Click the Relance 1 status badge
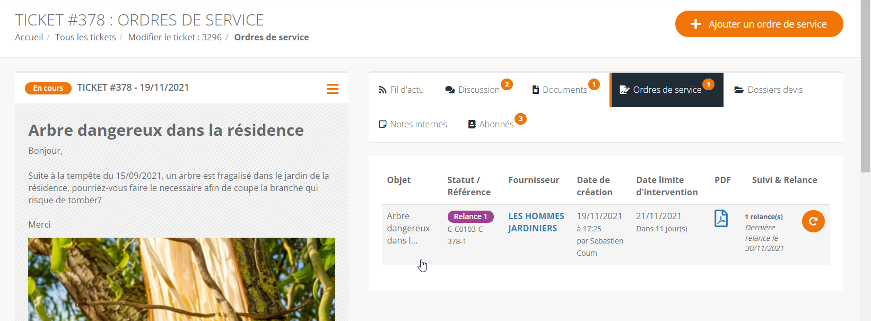This screenshot has width=871, height=321. pos(471,216)
